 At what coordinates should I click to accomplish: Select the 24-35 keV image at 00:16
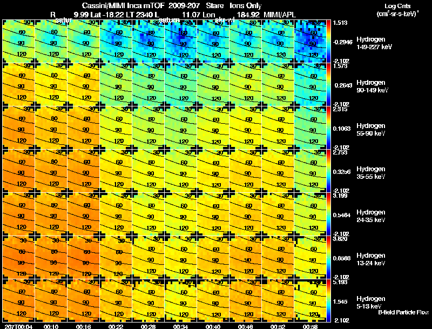[84, 214]
